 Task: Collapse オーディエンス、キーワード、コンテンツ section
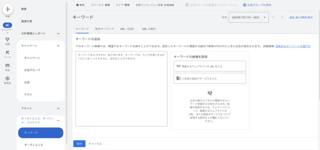click(58, 121)
